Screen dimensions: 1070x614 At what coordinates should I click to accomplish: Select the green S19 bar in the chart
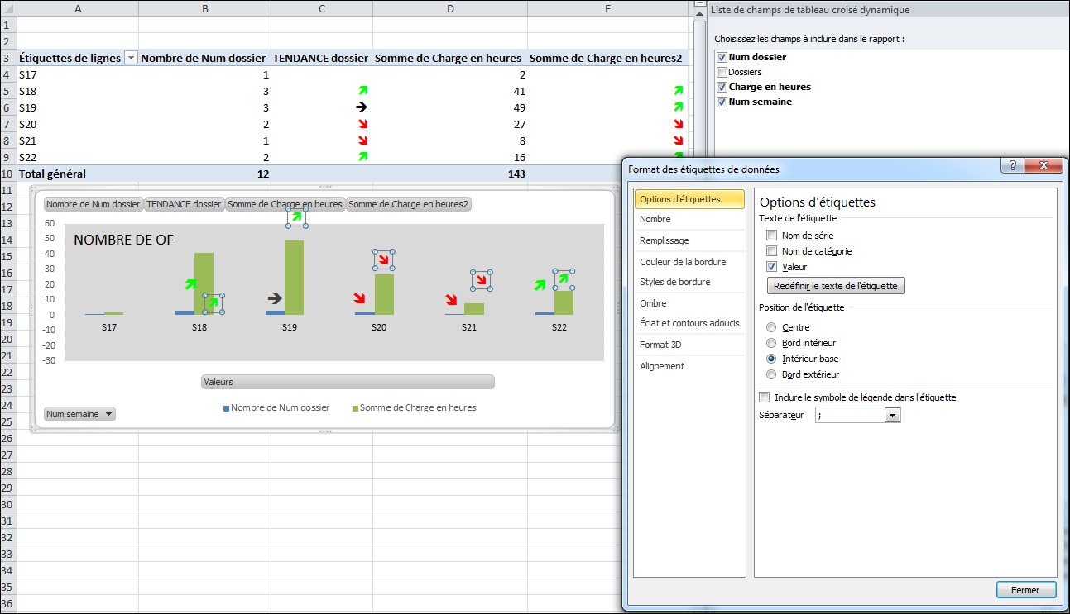click(x=295, y=278)
